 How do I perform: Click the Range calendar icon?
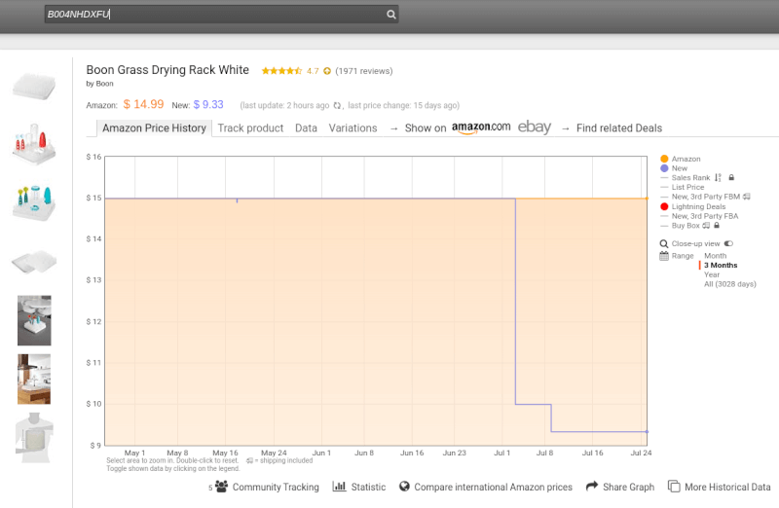664,256
